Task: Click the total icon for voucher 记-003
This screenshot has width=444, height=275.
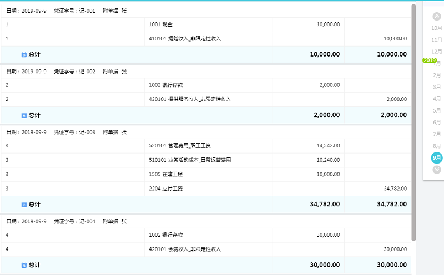Action: 24,205
